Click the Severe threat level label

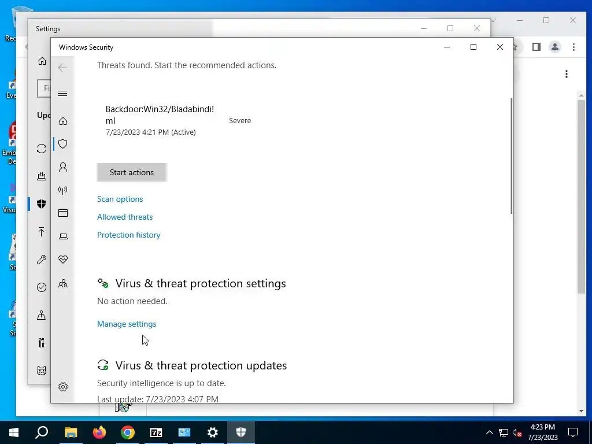pos(240,120)
